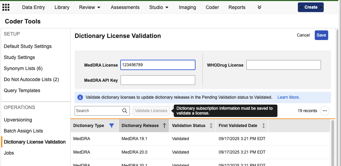Sort by Dictionary Release arrow

coord(164,126)
